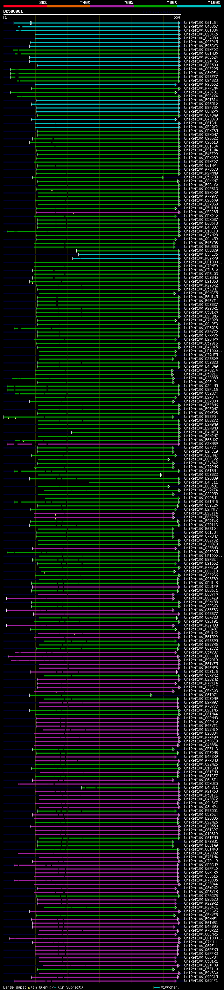Open the UniRef100_Q43854 entry
The height and width of the screenshot is (990, 224).
(x=201, y=745)
